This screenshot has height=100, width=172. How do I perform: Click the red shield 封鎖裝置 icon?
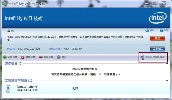click(23, 57)
